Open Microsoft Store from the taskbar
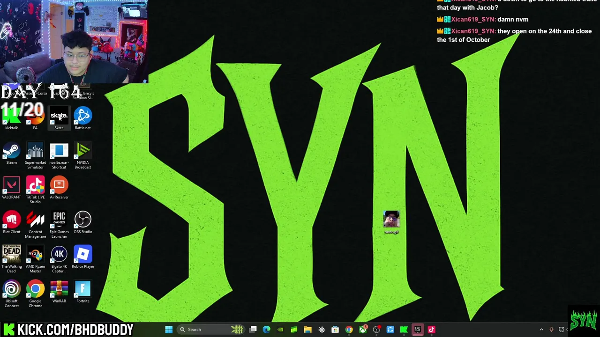 tap(335, 330)
